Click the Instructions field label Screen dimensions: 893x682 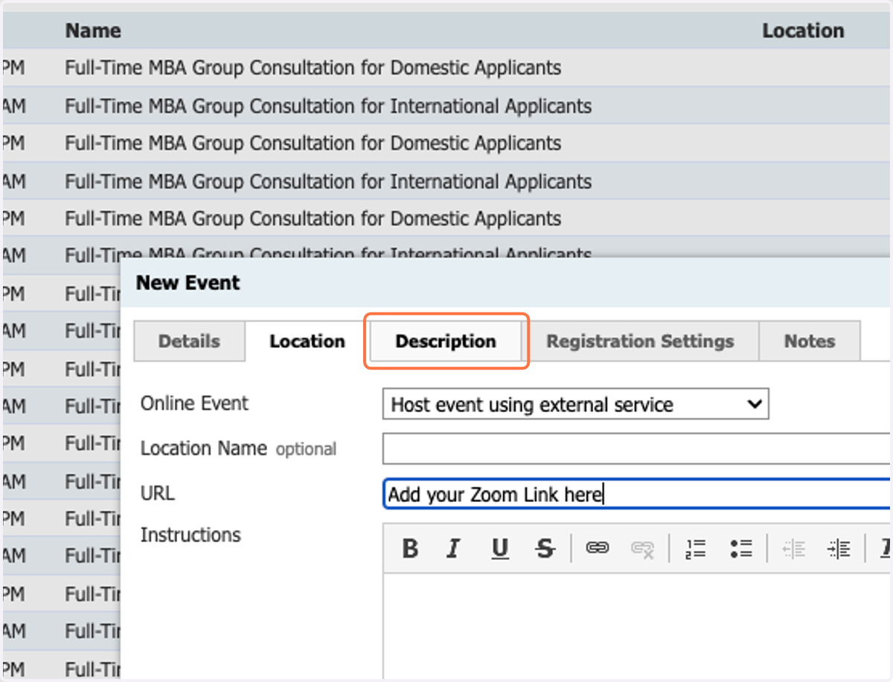[191, 535]
